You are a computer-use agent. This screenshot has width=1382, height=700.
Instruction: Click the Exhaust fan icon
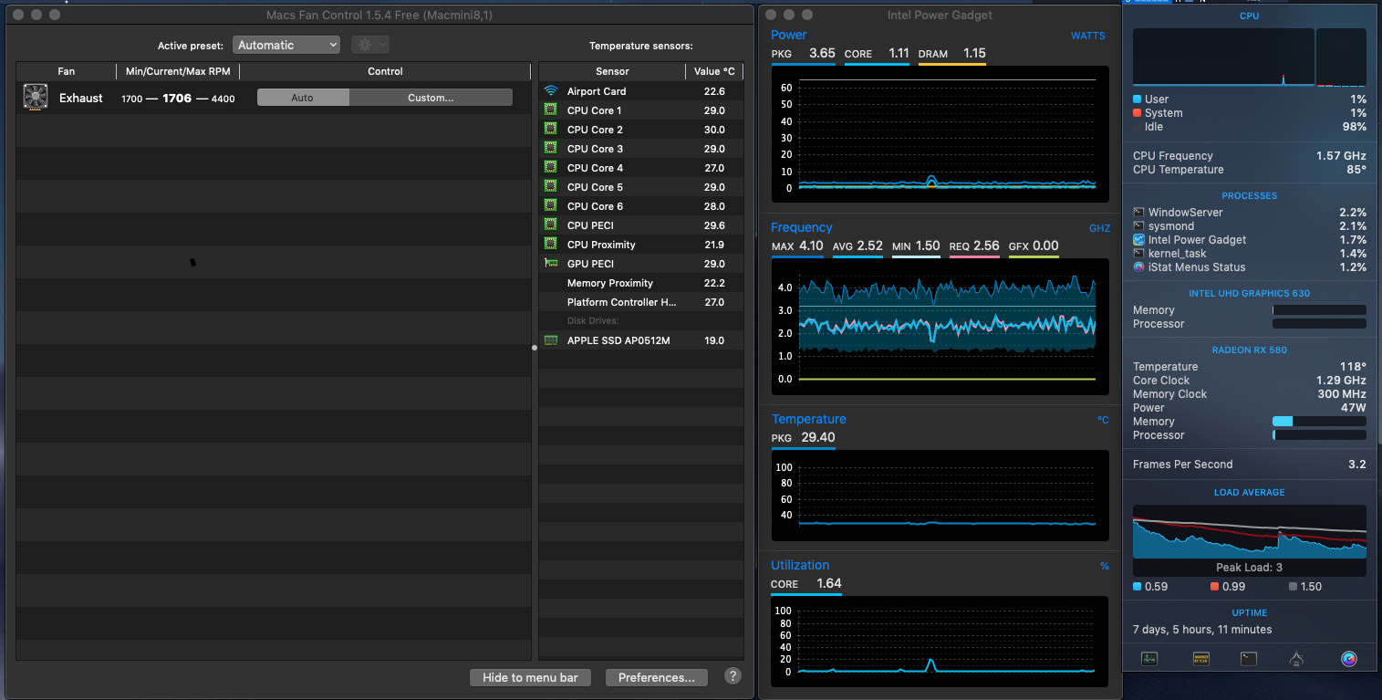(36, 98)
